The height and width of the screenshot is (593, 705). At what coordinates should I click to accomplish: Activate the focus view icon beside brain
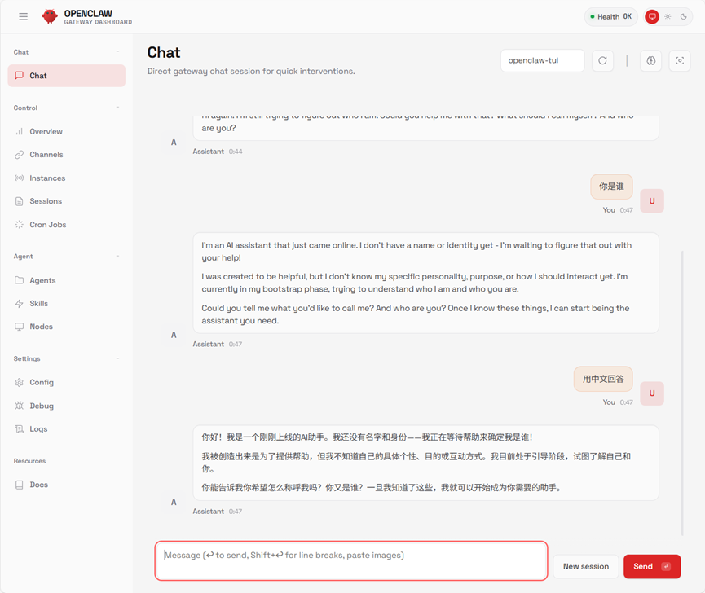point(679,60)
